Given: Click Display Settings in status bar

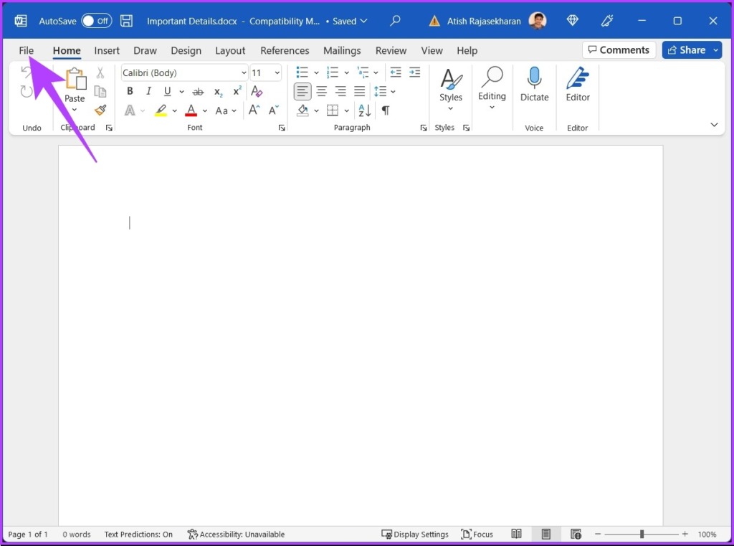Looking at the screenshot, I should [415, 535].
